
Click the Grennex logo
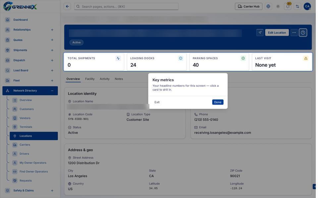[x=20, y=6]
